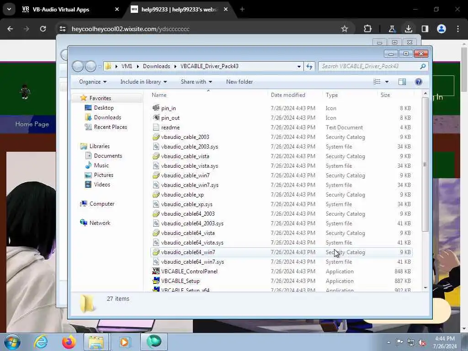468x351 pixels.
Task: Click the browser URL address field
Action: (203, 29)
